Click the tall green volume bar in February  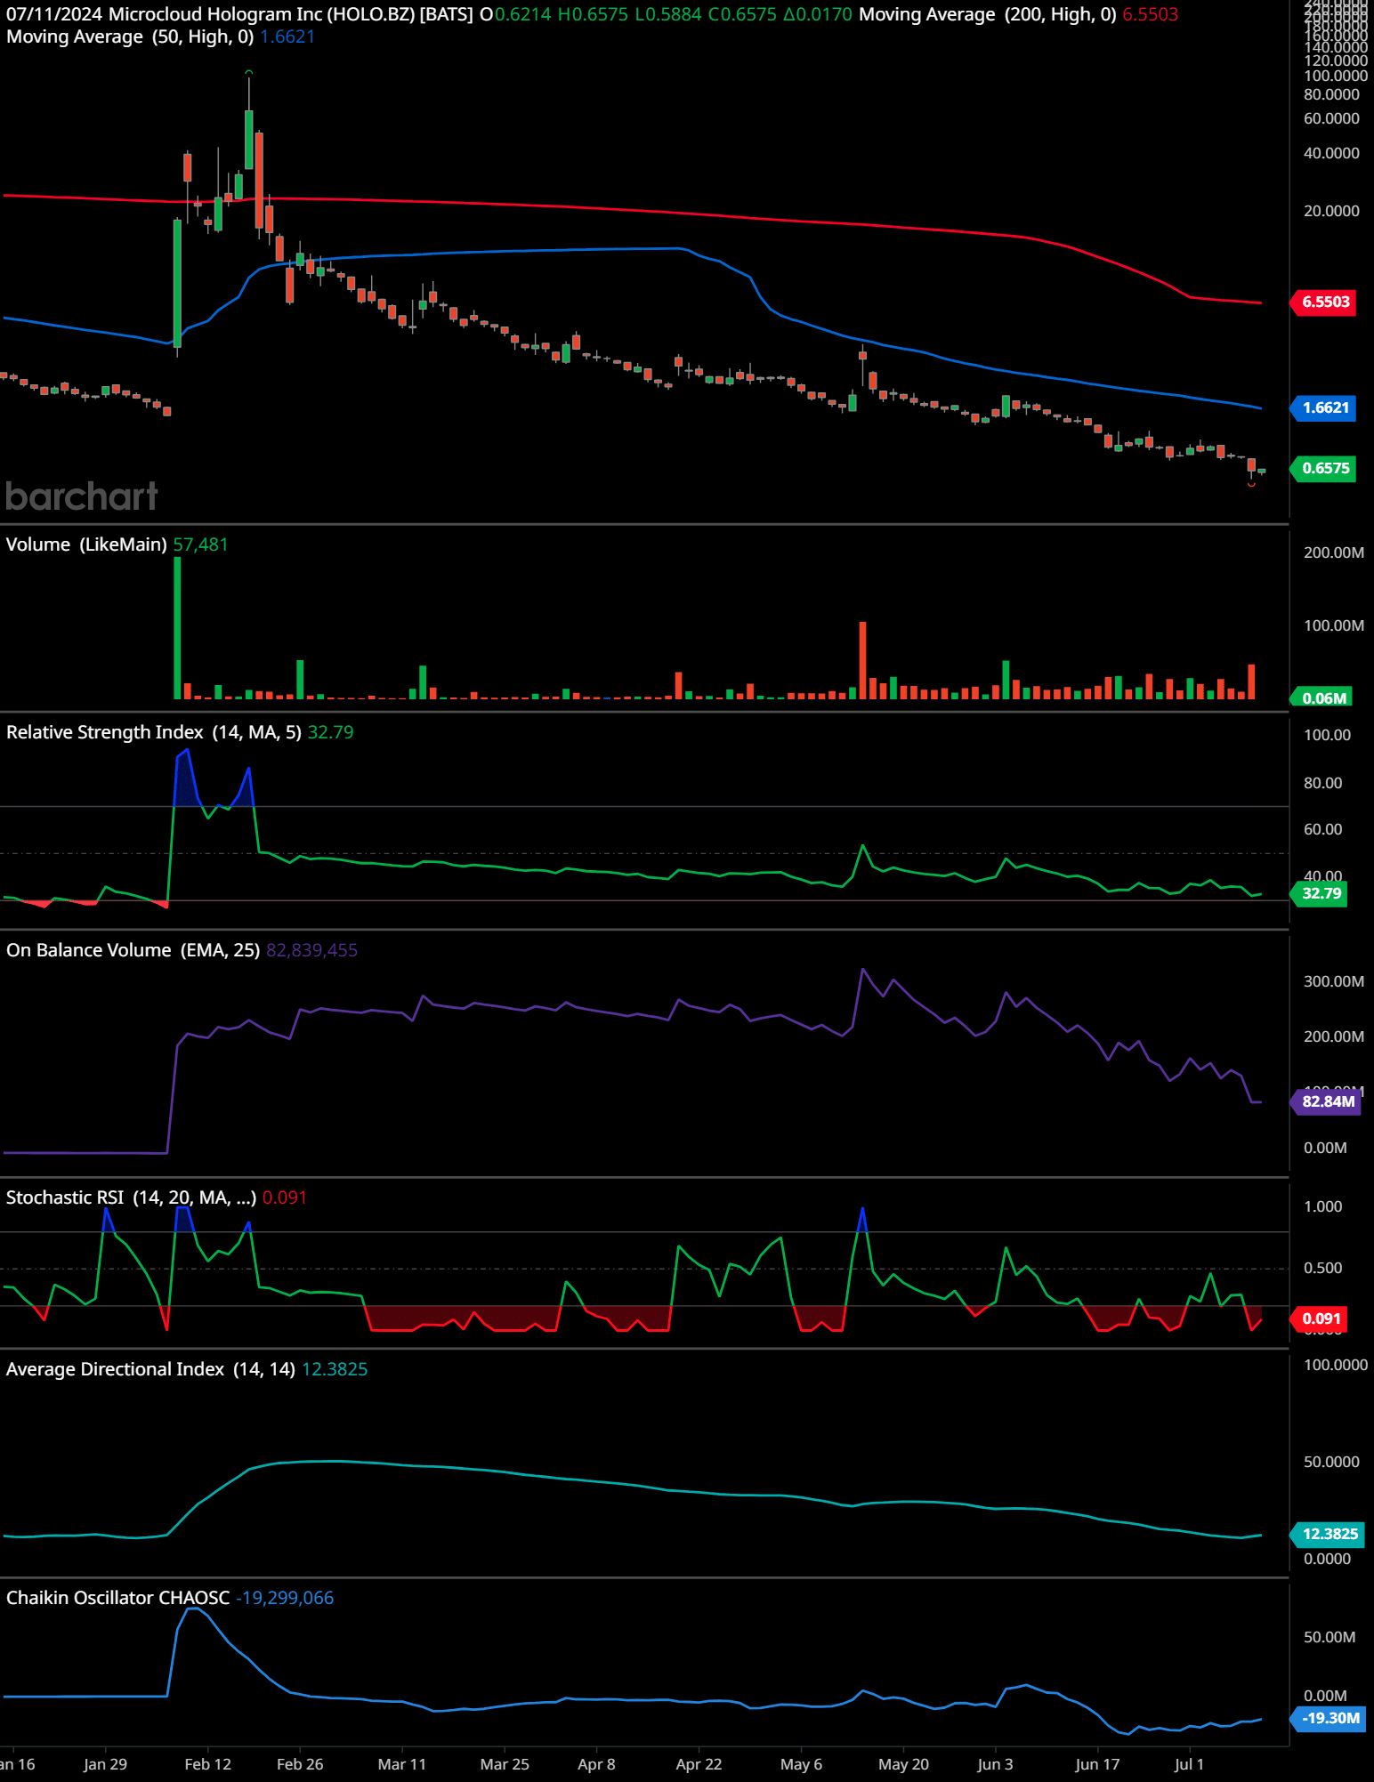[177, 627]
